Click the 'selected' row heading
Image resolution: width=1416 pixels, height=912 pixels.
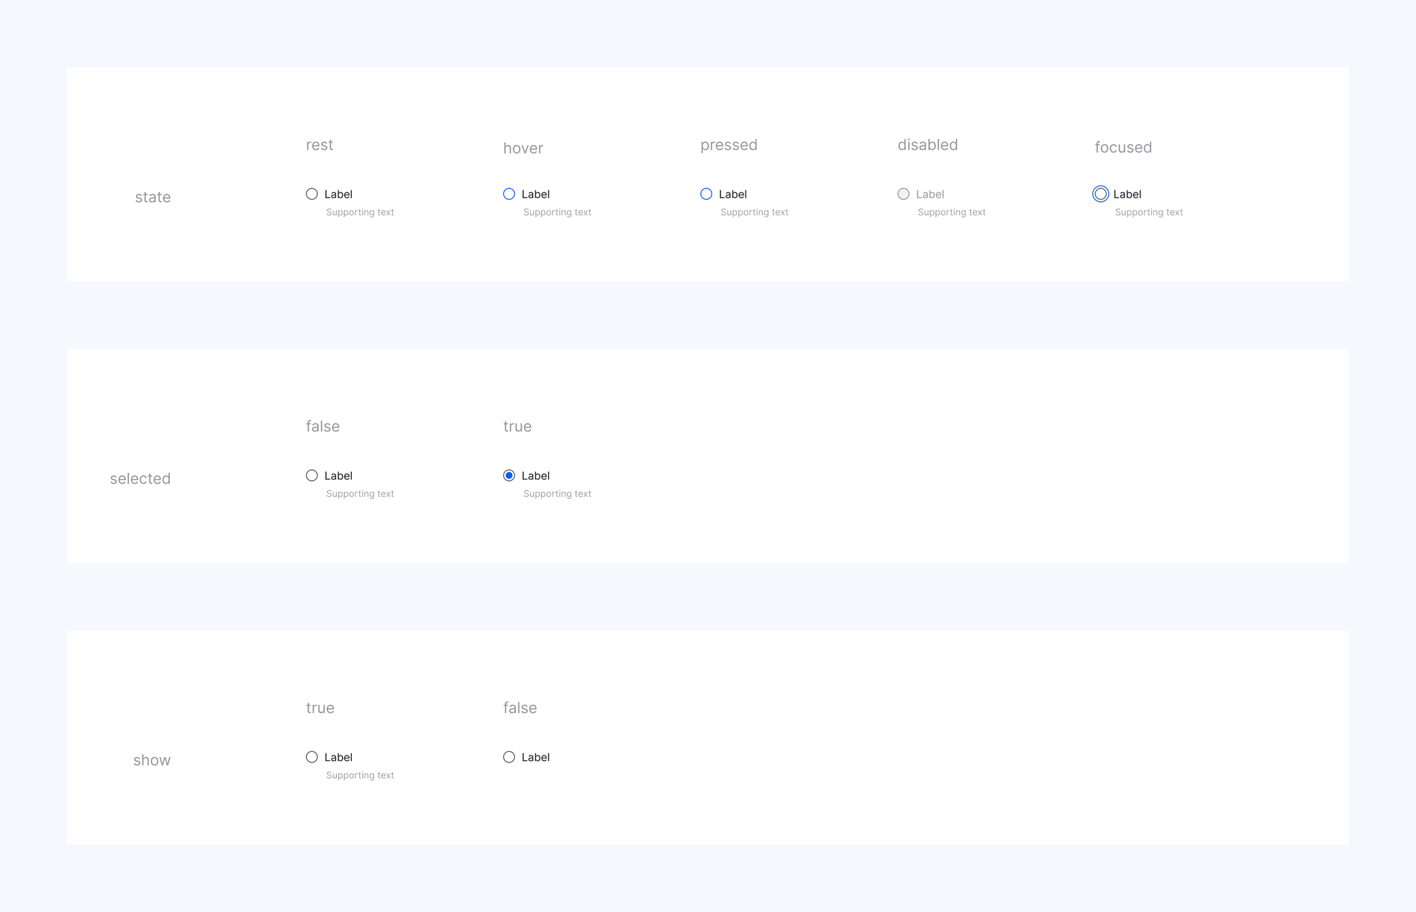click(x=140, y=479)
